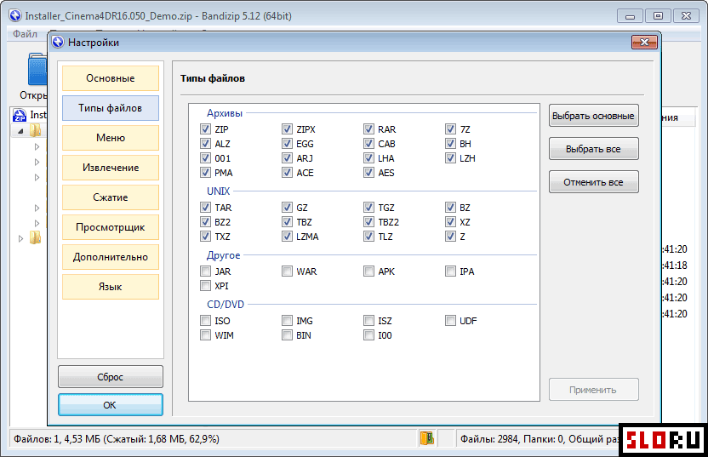Enable the JAR checkbox
The height and width of the screenshot is (457, 708).
click(205, 271)
